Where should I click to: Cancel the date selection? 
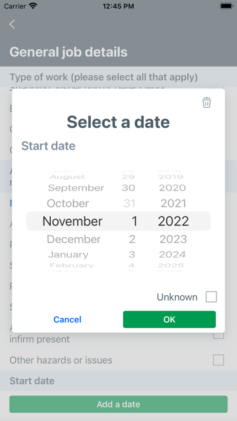[x=67, y=319]
